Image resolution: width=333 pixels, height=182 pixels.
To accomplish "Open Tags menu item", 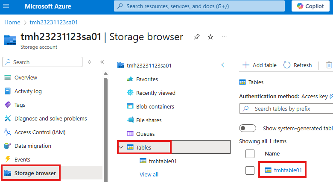I will coord(20,105).
